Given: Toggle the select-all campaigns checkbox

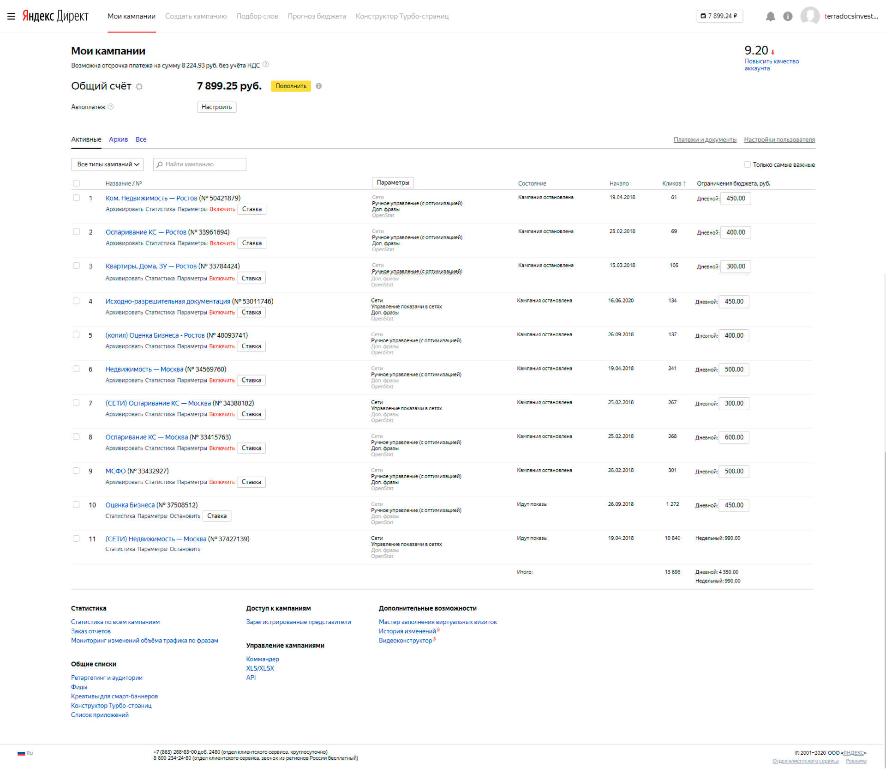Looking at the screenshot, I should pyautogui.click(x=76, y=183).
